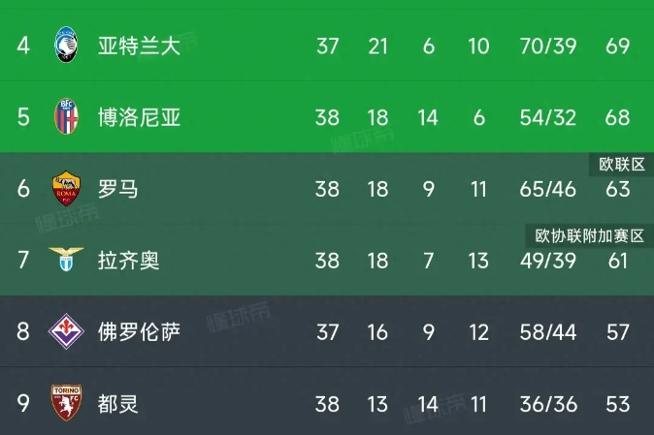
Task: Click the Torino club crest
Action: coord(67,403)
